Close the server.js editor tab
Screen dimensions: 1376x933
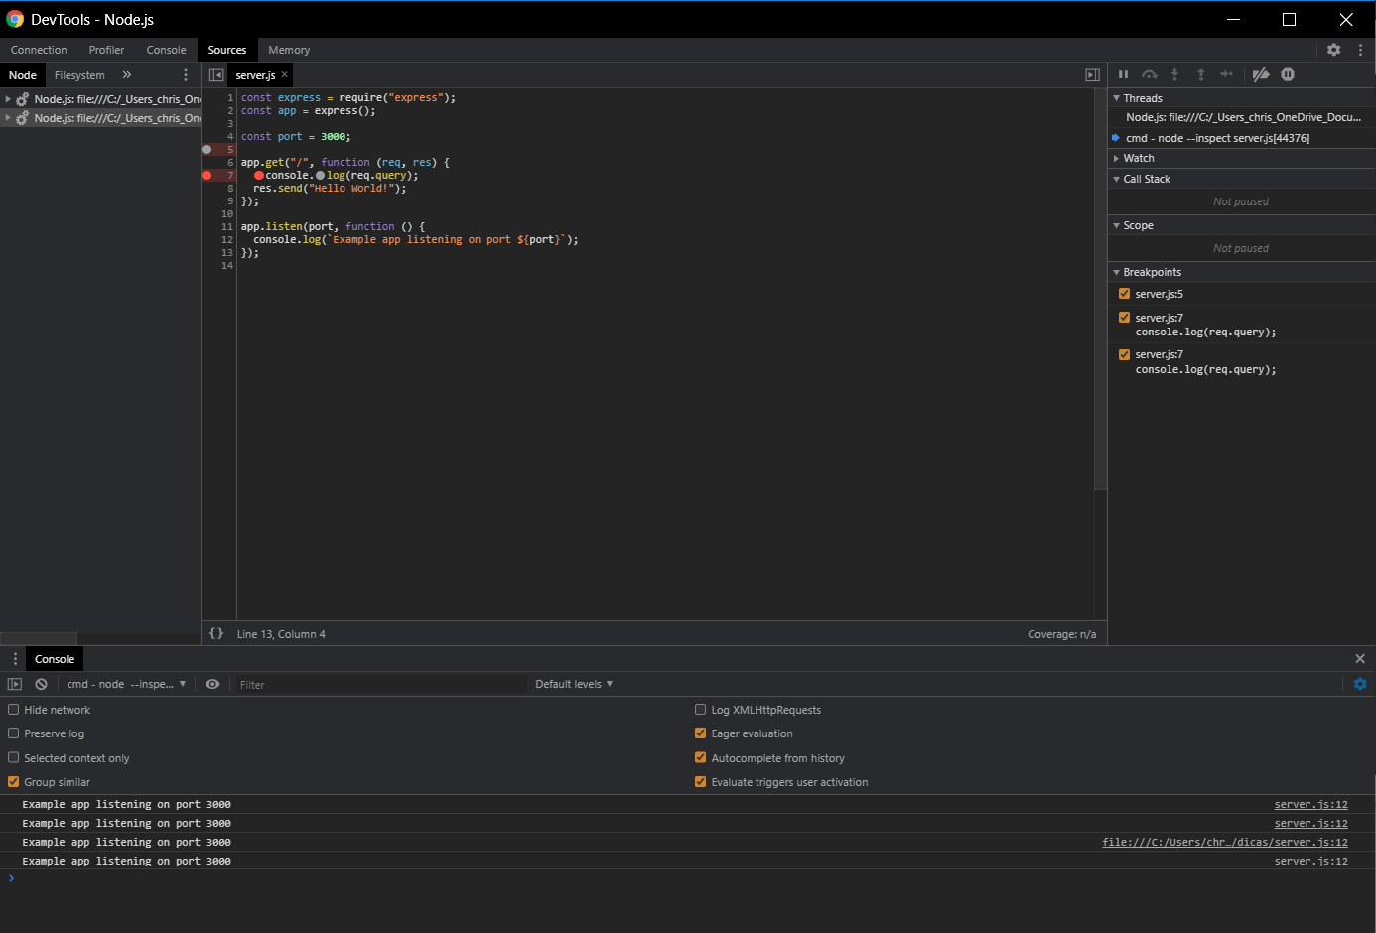[285, 75]
